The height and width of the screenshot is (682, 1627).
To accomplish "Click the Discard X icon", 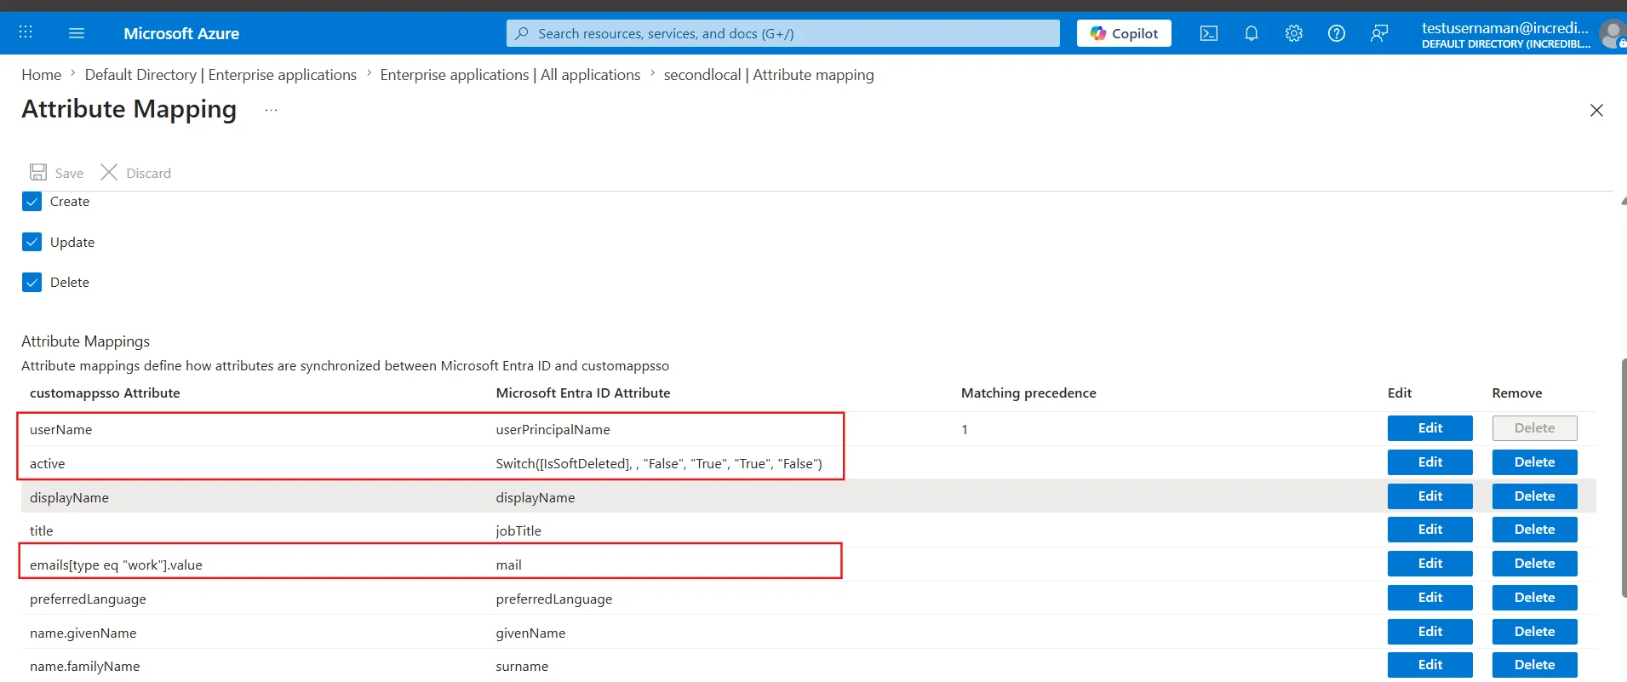I will tap(109, 172).
